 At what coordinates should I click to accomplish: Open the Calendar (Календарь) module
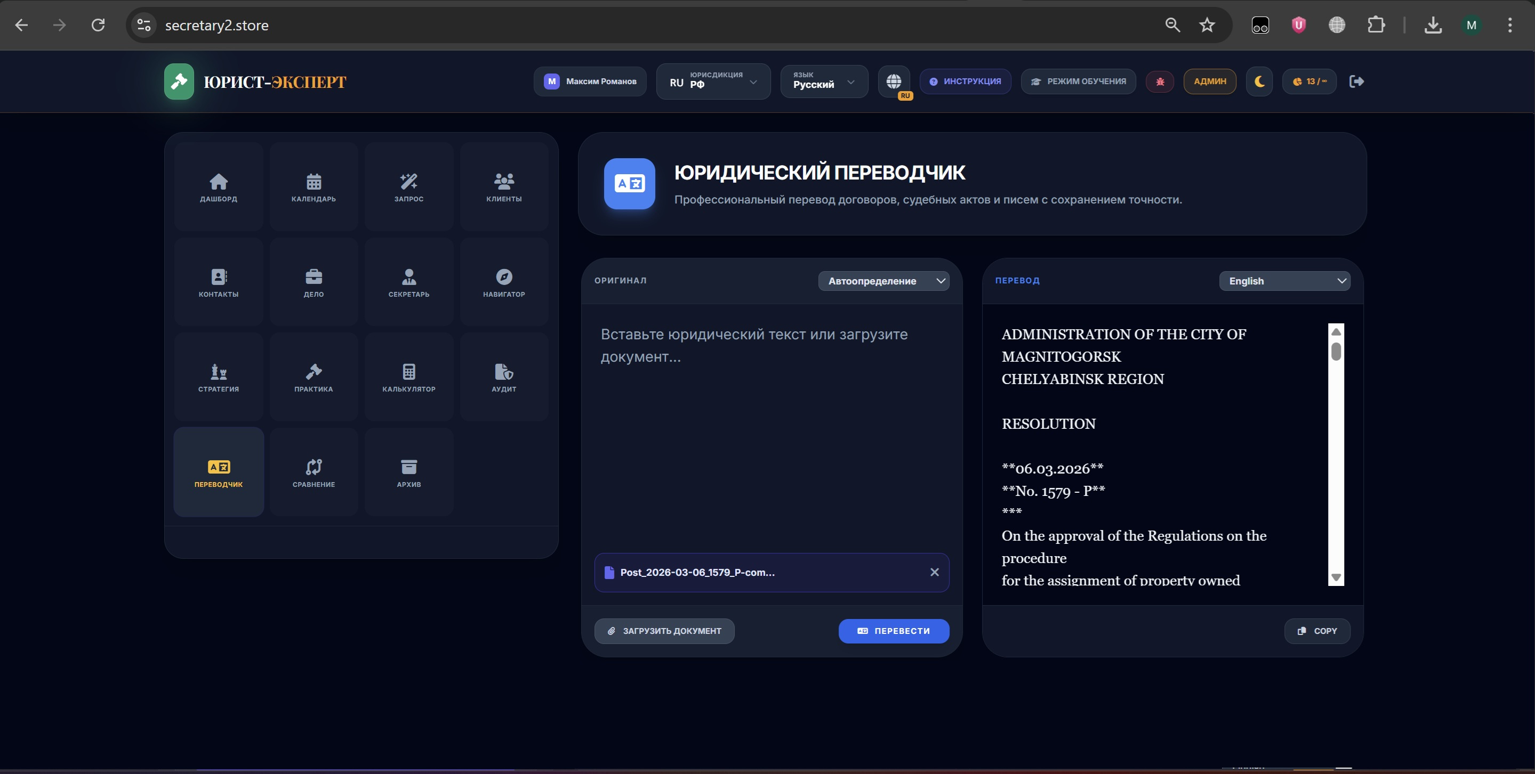[x=314, y=187]
